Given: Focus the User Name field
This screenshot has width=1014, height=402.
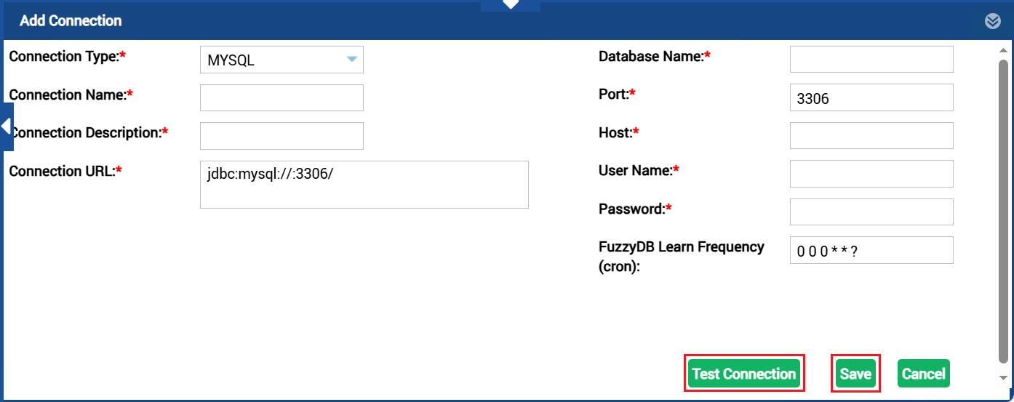Looking at the screenshot, I should pyautogui.click(x=871, y=174).
